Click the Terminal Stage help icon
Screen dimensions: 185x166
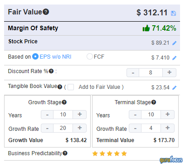pos(154,102)
